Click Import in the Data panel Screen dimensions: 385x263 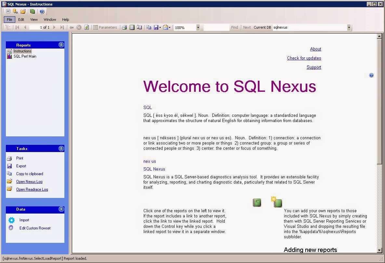click(24, 220)
